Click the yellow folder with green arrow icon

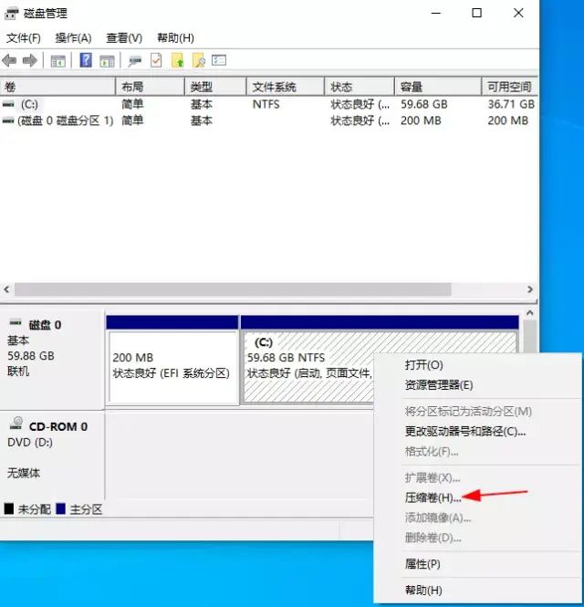(178, 60)
